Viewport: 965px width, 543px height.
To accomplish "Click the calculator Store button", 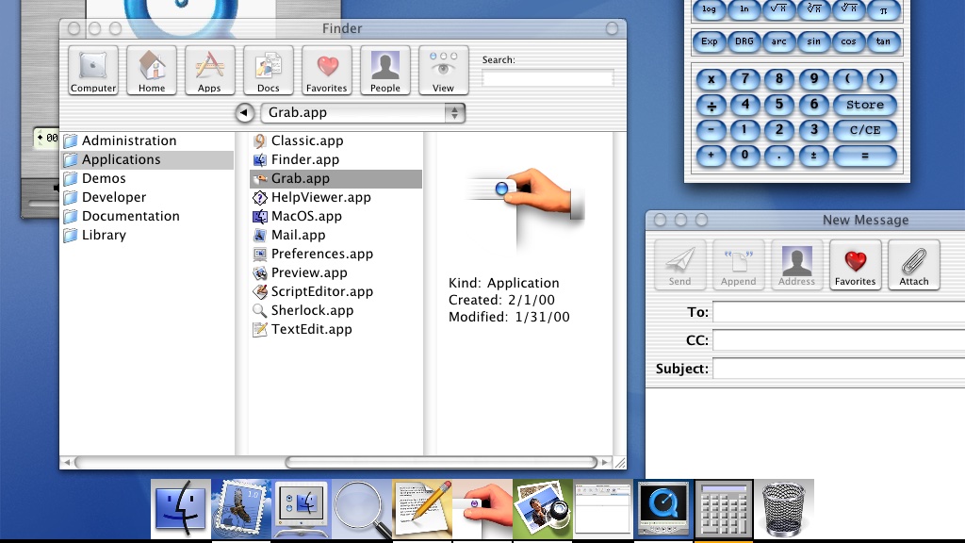I will pos(865,105).
